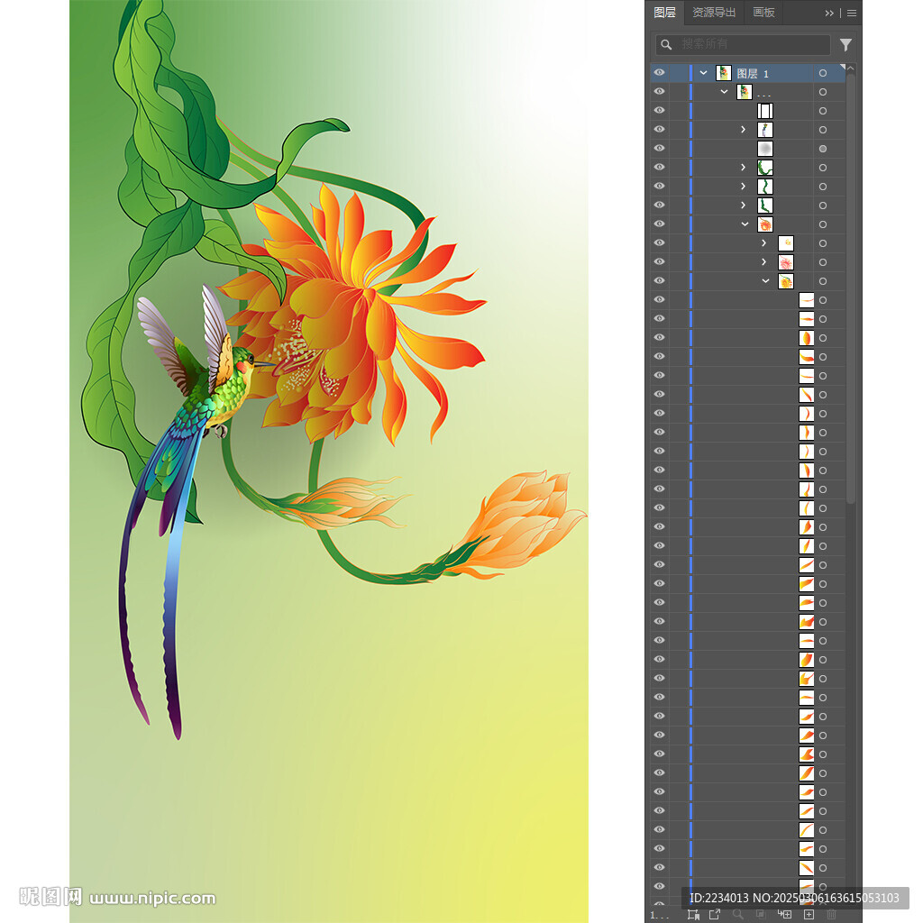Click the scrollbar up arrow in Layers panel
Screen dimensions: 923x923
(x=851, y=69)
